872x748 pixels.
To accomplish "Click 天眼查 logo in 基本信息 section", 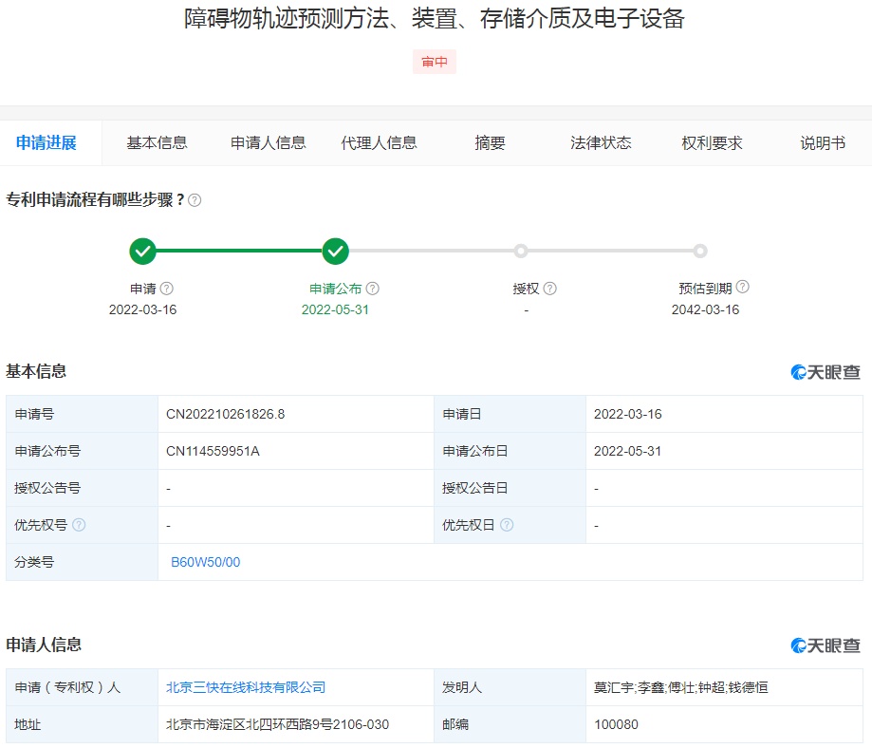I will point(826,372).
